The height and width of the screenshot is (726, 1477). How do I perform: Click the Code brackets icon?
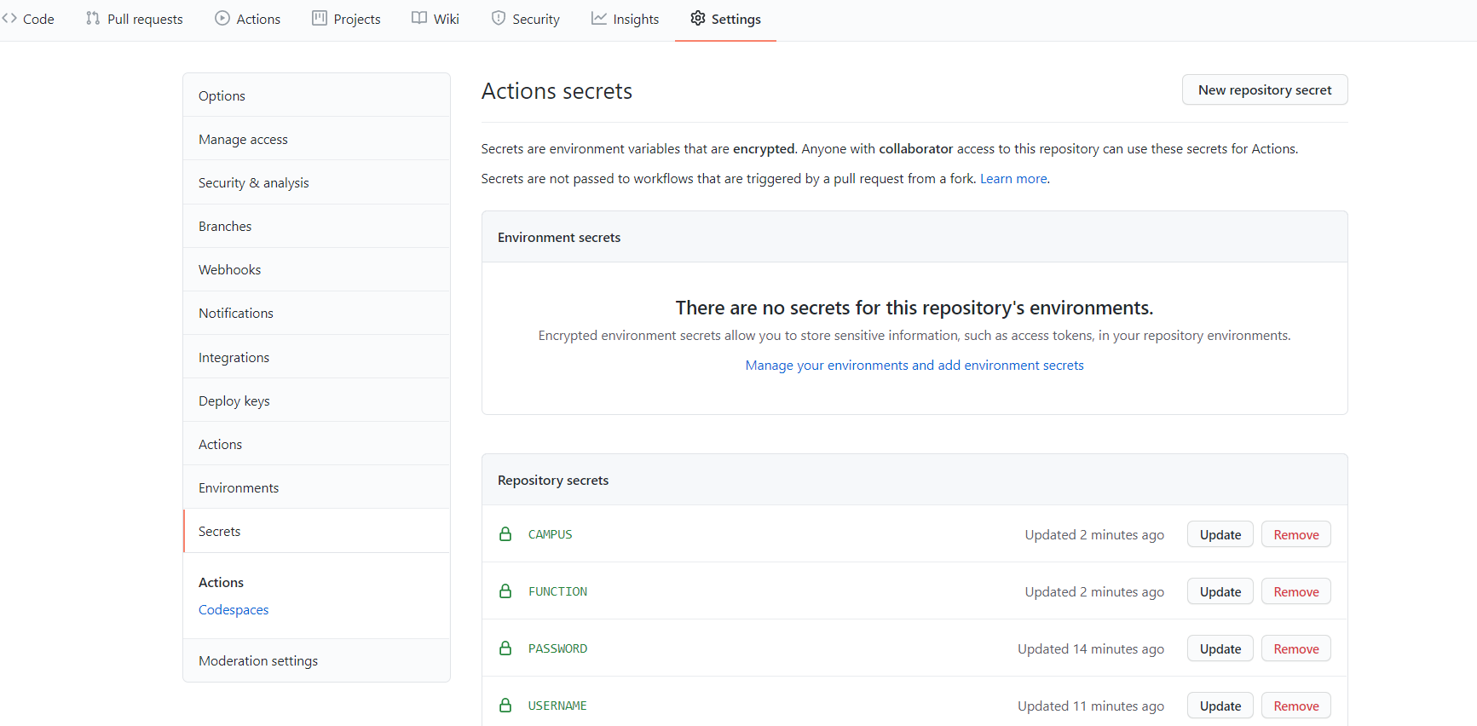[9, 18]
